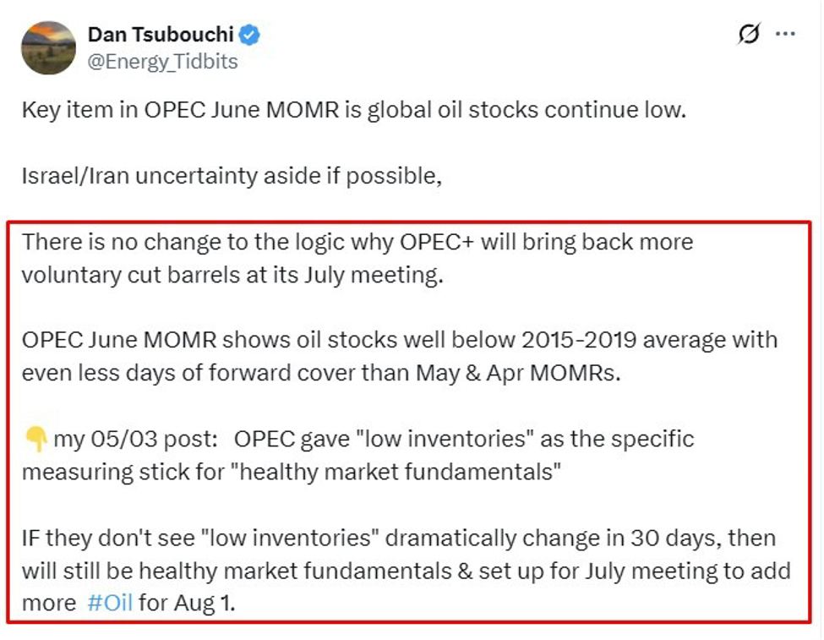
Task: Follow the #Oil hashtag link
Action: [x=110, y=604]
